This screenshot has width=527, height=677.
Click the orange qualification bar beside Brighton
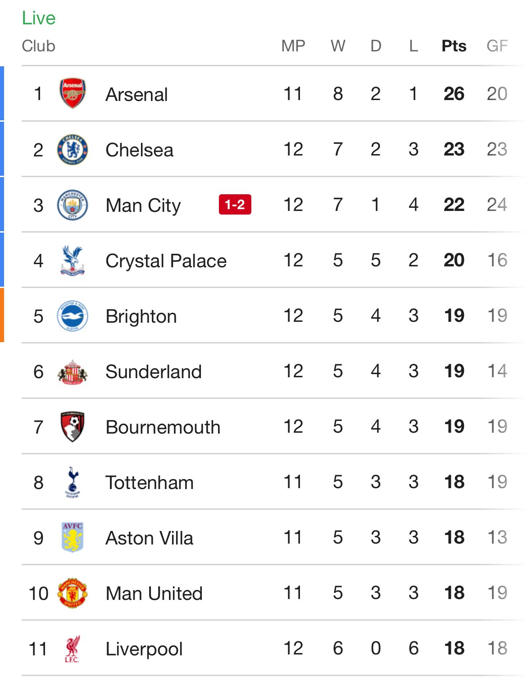tap(2, 315)
